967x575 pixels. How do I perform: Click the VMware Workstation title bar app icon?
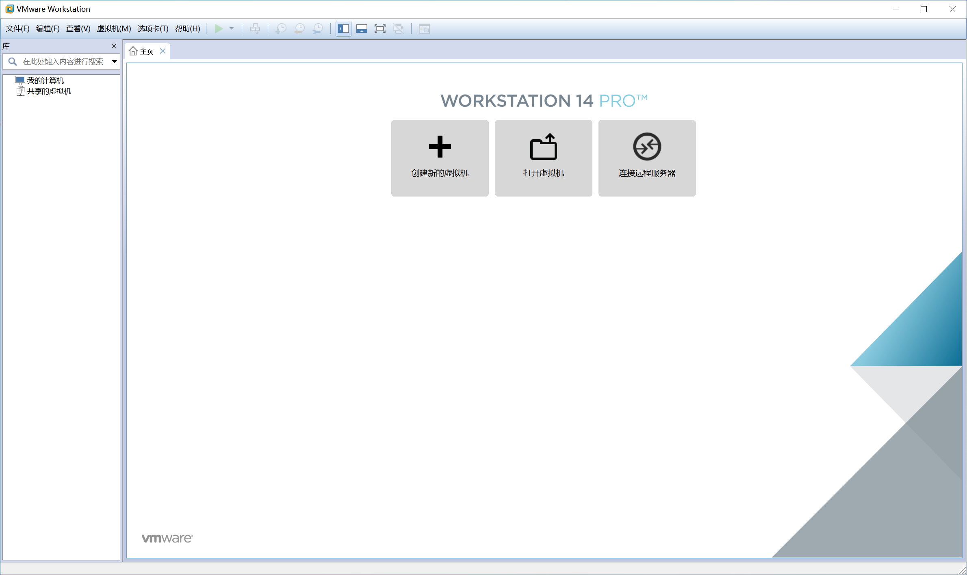pyautogui.click(x=9, y=9)
